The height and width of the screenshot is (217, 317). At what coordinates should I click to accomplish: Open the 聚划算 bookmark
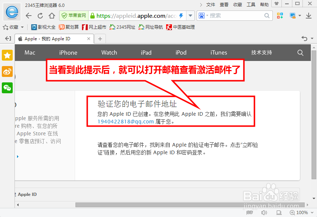point(69,27)
